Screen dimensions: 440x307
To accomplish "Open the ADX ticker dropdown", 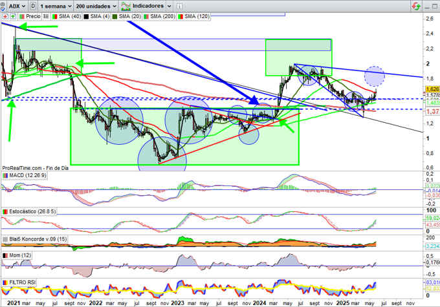I will (x=17, y=6).
